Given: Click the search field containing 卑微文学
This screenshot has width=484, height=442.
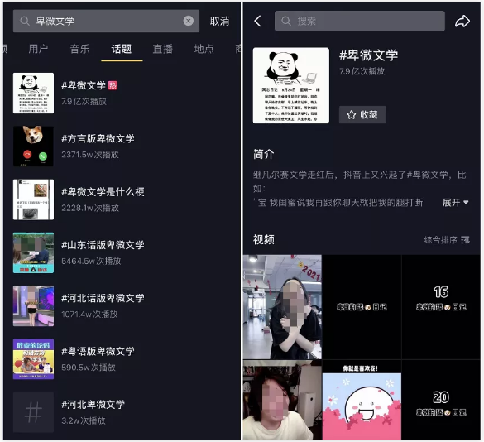Looking at the screenshot, I should coord(106,21).
